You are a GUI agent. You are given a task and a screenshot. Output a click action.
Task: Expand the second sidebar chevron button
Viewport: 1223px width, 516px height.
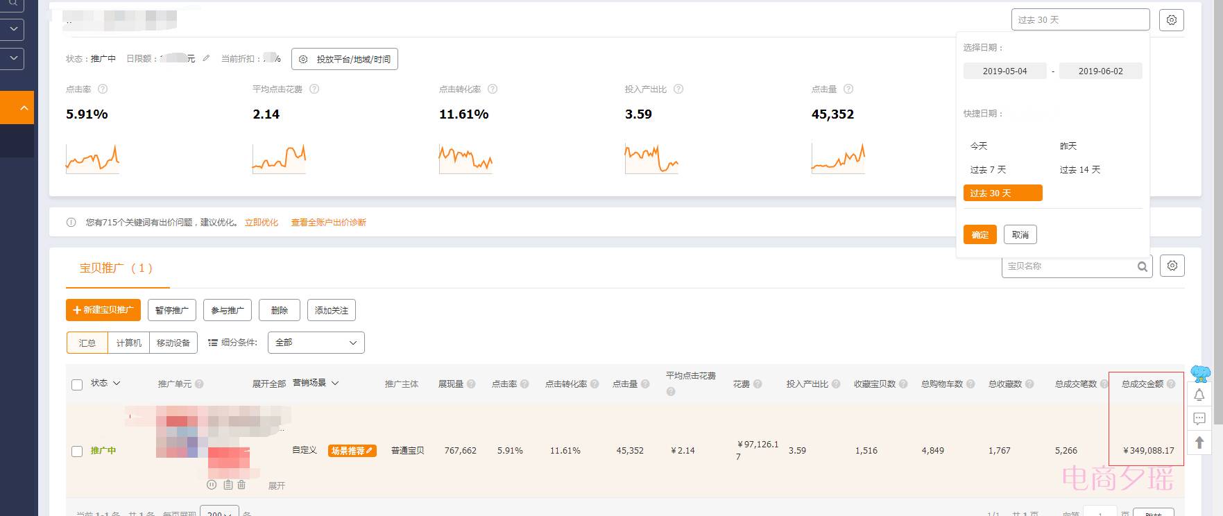pyautogui.click(x=12, y=58)
